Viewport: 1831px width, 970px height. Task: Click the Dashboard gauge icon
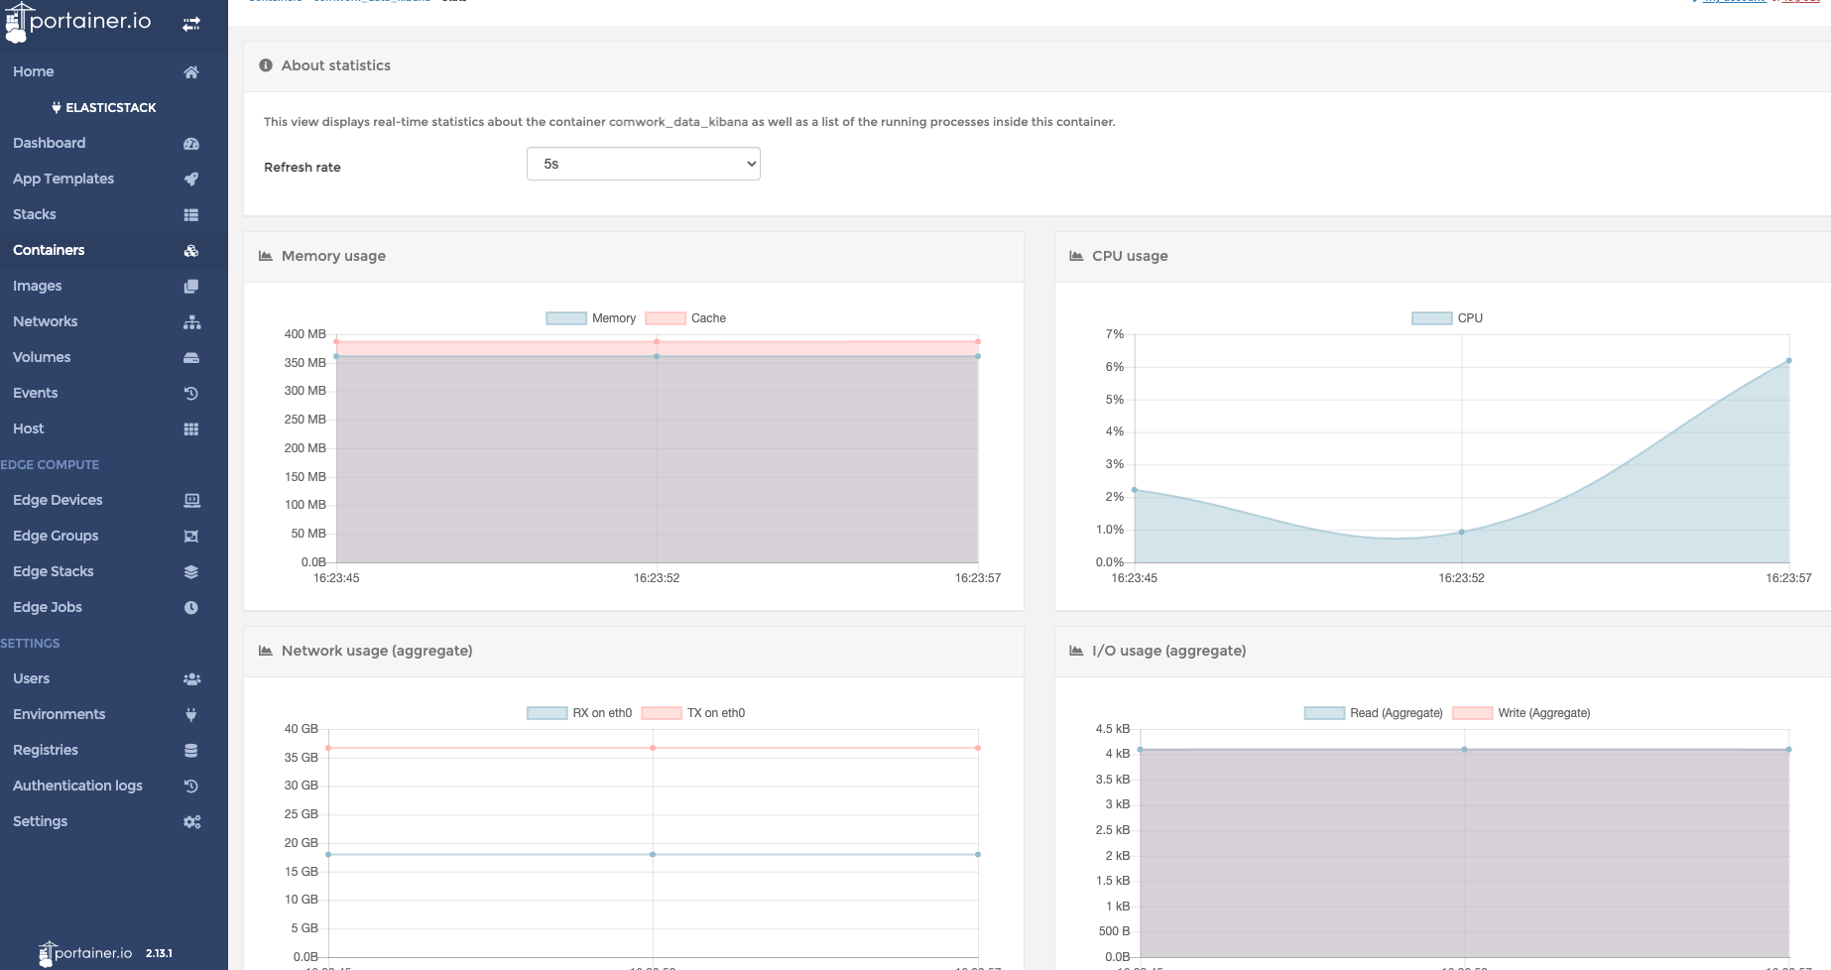tap(191, 144)
